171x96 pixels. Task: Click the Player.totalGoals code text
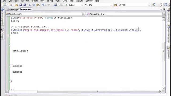(58, 18)
